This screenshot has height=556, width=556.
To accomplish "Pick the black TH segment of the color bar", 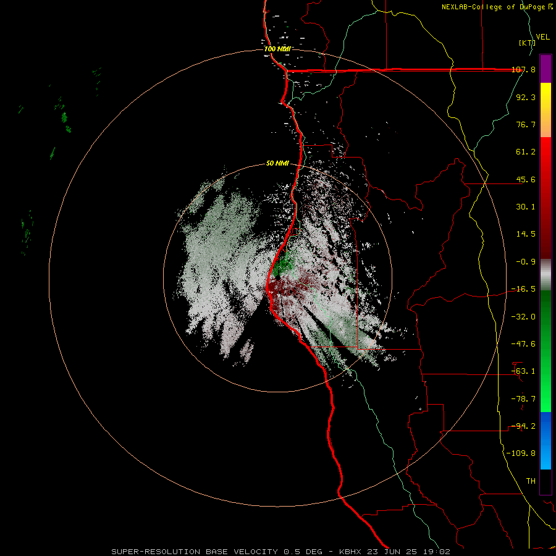I will tap(545, 482).
